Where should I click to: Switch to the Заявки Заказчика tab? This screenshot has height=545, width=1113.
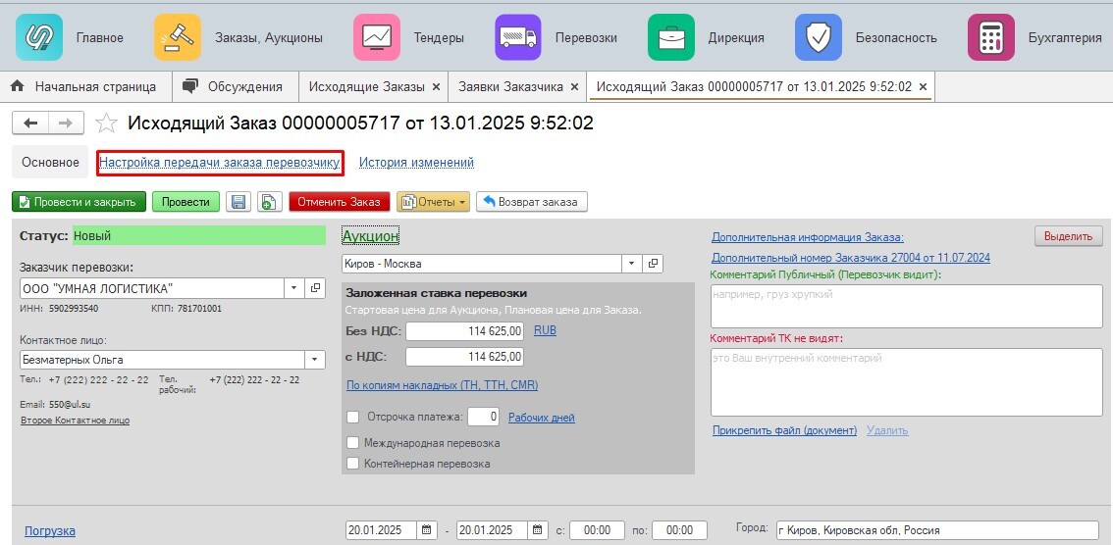(x=510, y=86)
